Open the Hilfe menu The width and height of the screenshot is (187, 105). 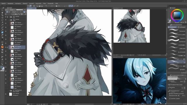[x=57, y=3]
